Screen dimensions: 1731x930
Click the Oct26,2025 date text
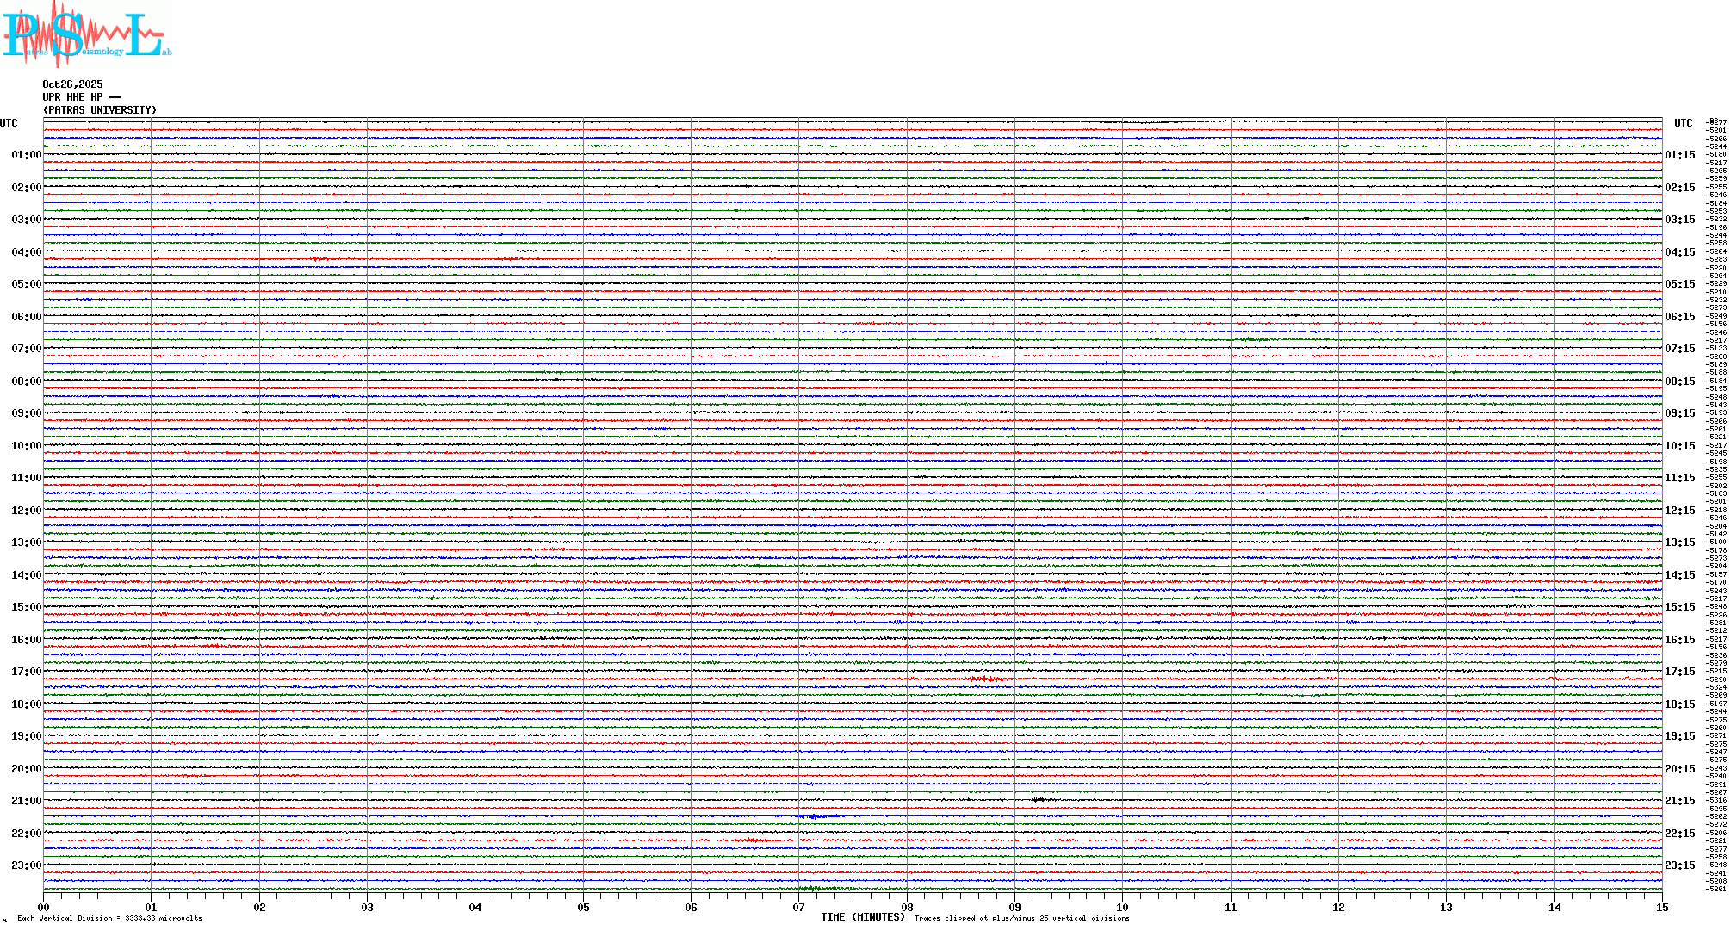click(72, 84)
